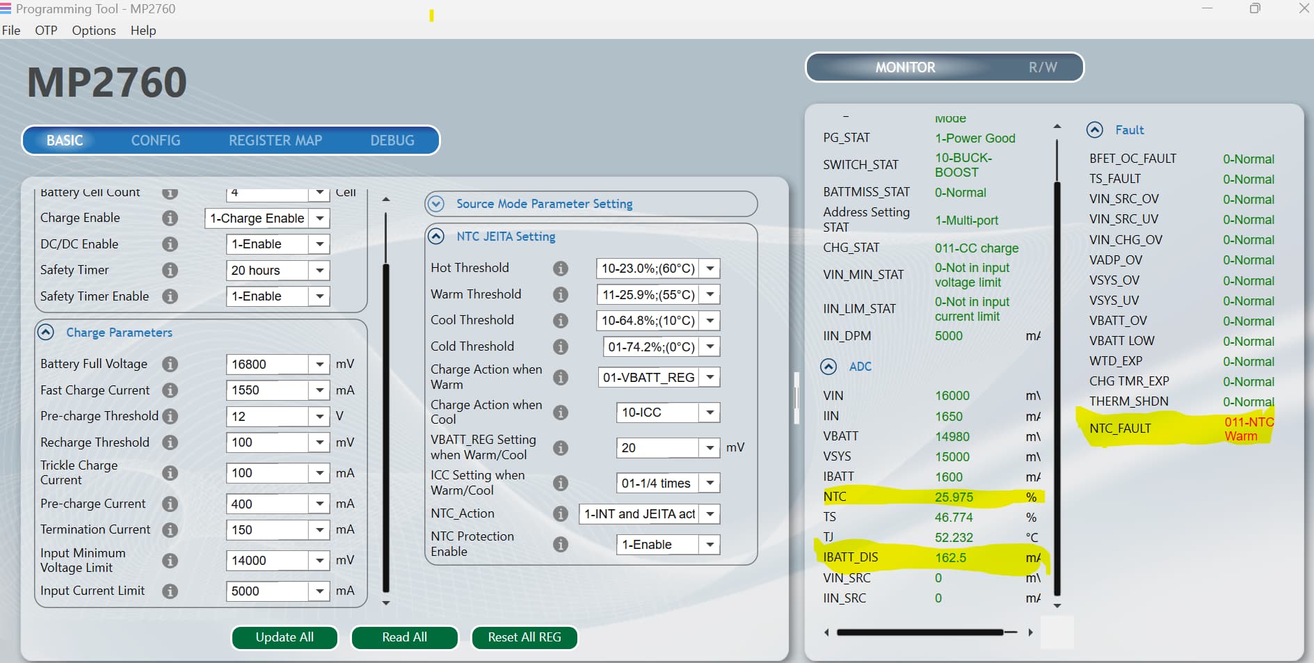The image size is (1314, 663).
Task: Click info icon for Cold Threshold
Action: click(561, 346)
